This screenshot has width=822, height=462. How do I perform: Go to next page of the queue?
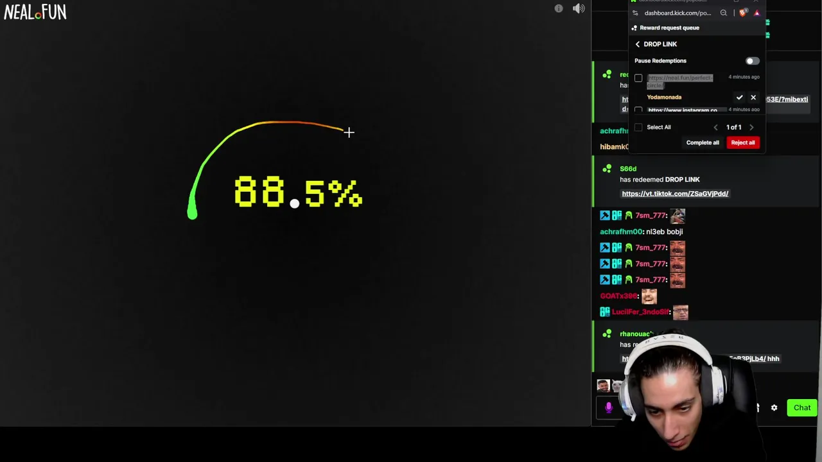click(x=751, y=127)
